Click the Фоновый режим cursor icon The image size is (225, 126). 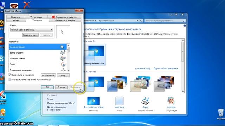tap(63, 58)
